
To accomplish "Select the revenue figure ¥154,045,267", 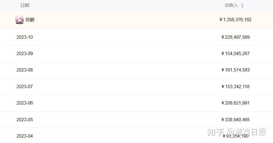I will [x=235, y=53].
